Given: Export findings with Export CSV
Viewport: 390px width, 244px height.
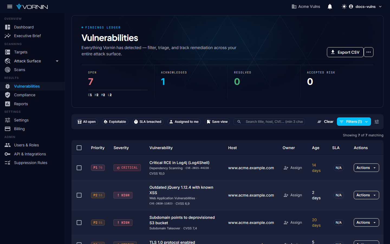Looking at the screenshot, I should pos(345,52).
